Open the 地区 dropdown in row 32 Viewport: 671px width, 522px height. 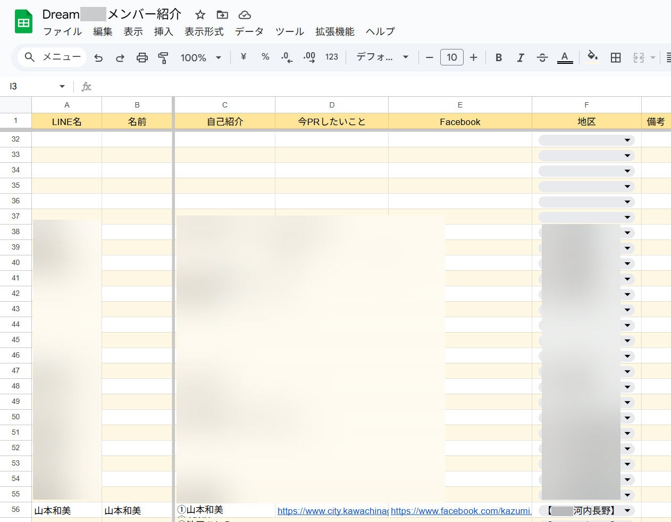pos(627,140)
